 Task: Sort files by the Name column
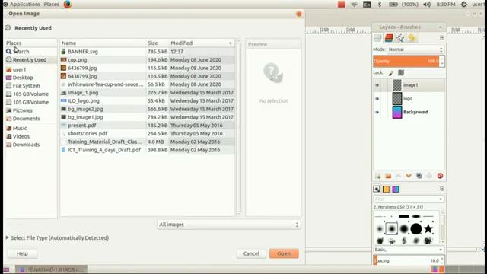[x=103, y=43]
